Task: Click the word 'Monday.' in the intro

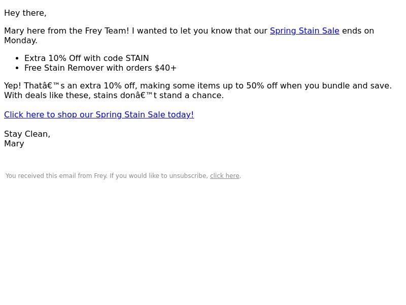Action: 21,41
